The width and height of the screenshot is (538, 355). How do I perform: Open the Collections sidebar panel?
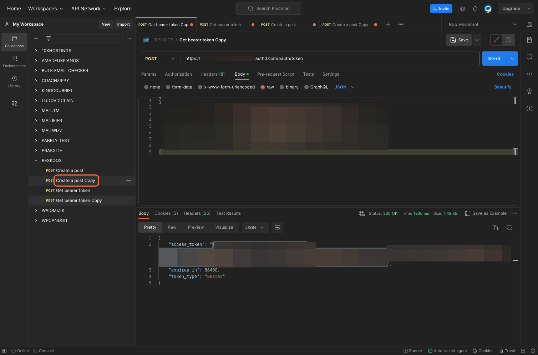pos(14,42)
